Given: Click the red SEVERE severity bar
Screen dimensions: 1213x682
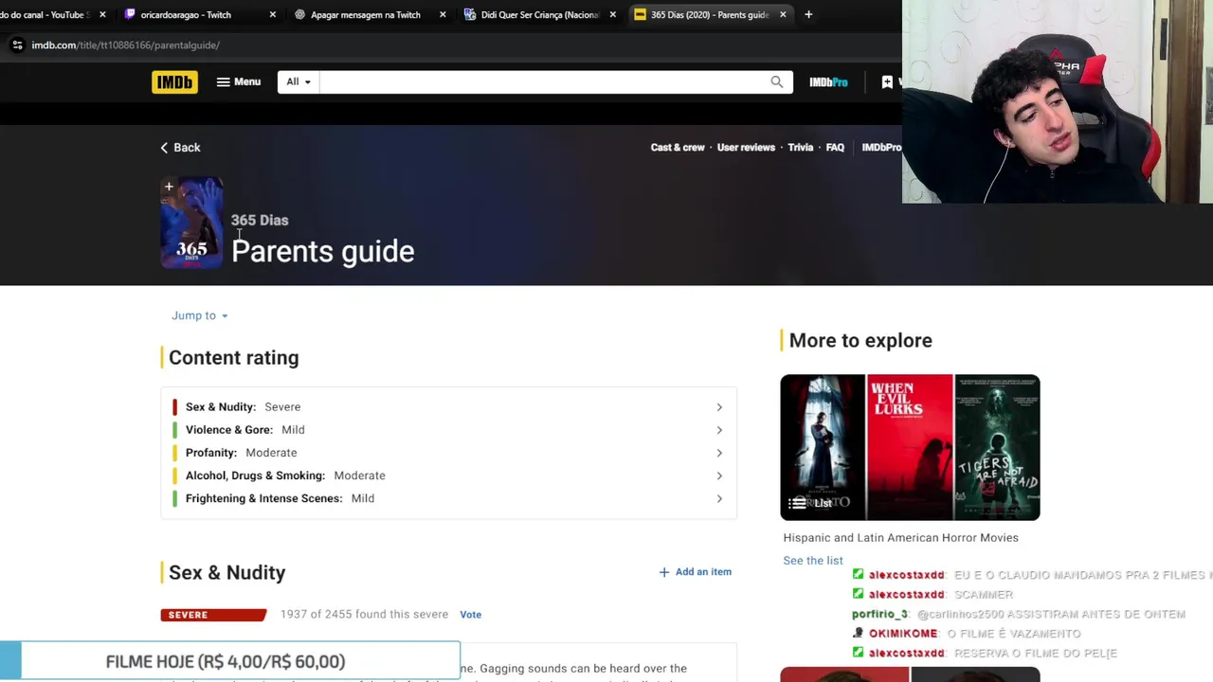Looking at the screenshot, I should [213, 615].
